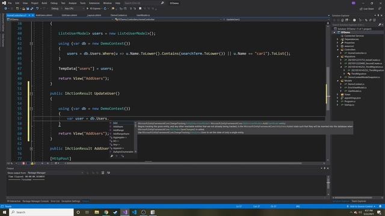Select Connected Services in Solution Explorer
The image size is (385, 216).
click(354, 36)
